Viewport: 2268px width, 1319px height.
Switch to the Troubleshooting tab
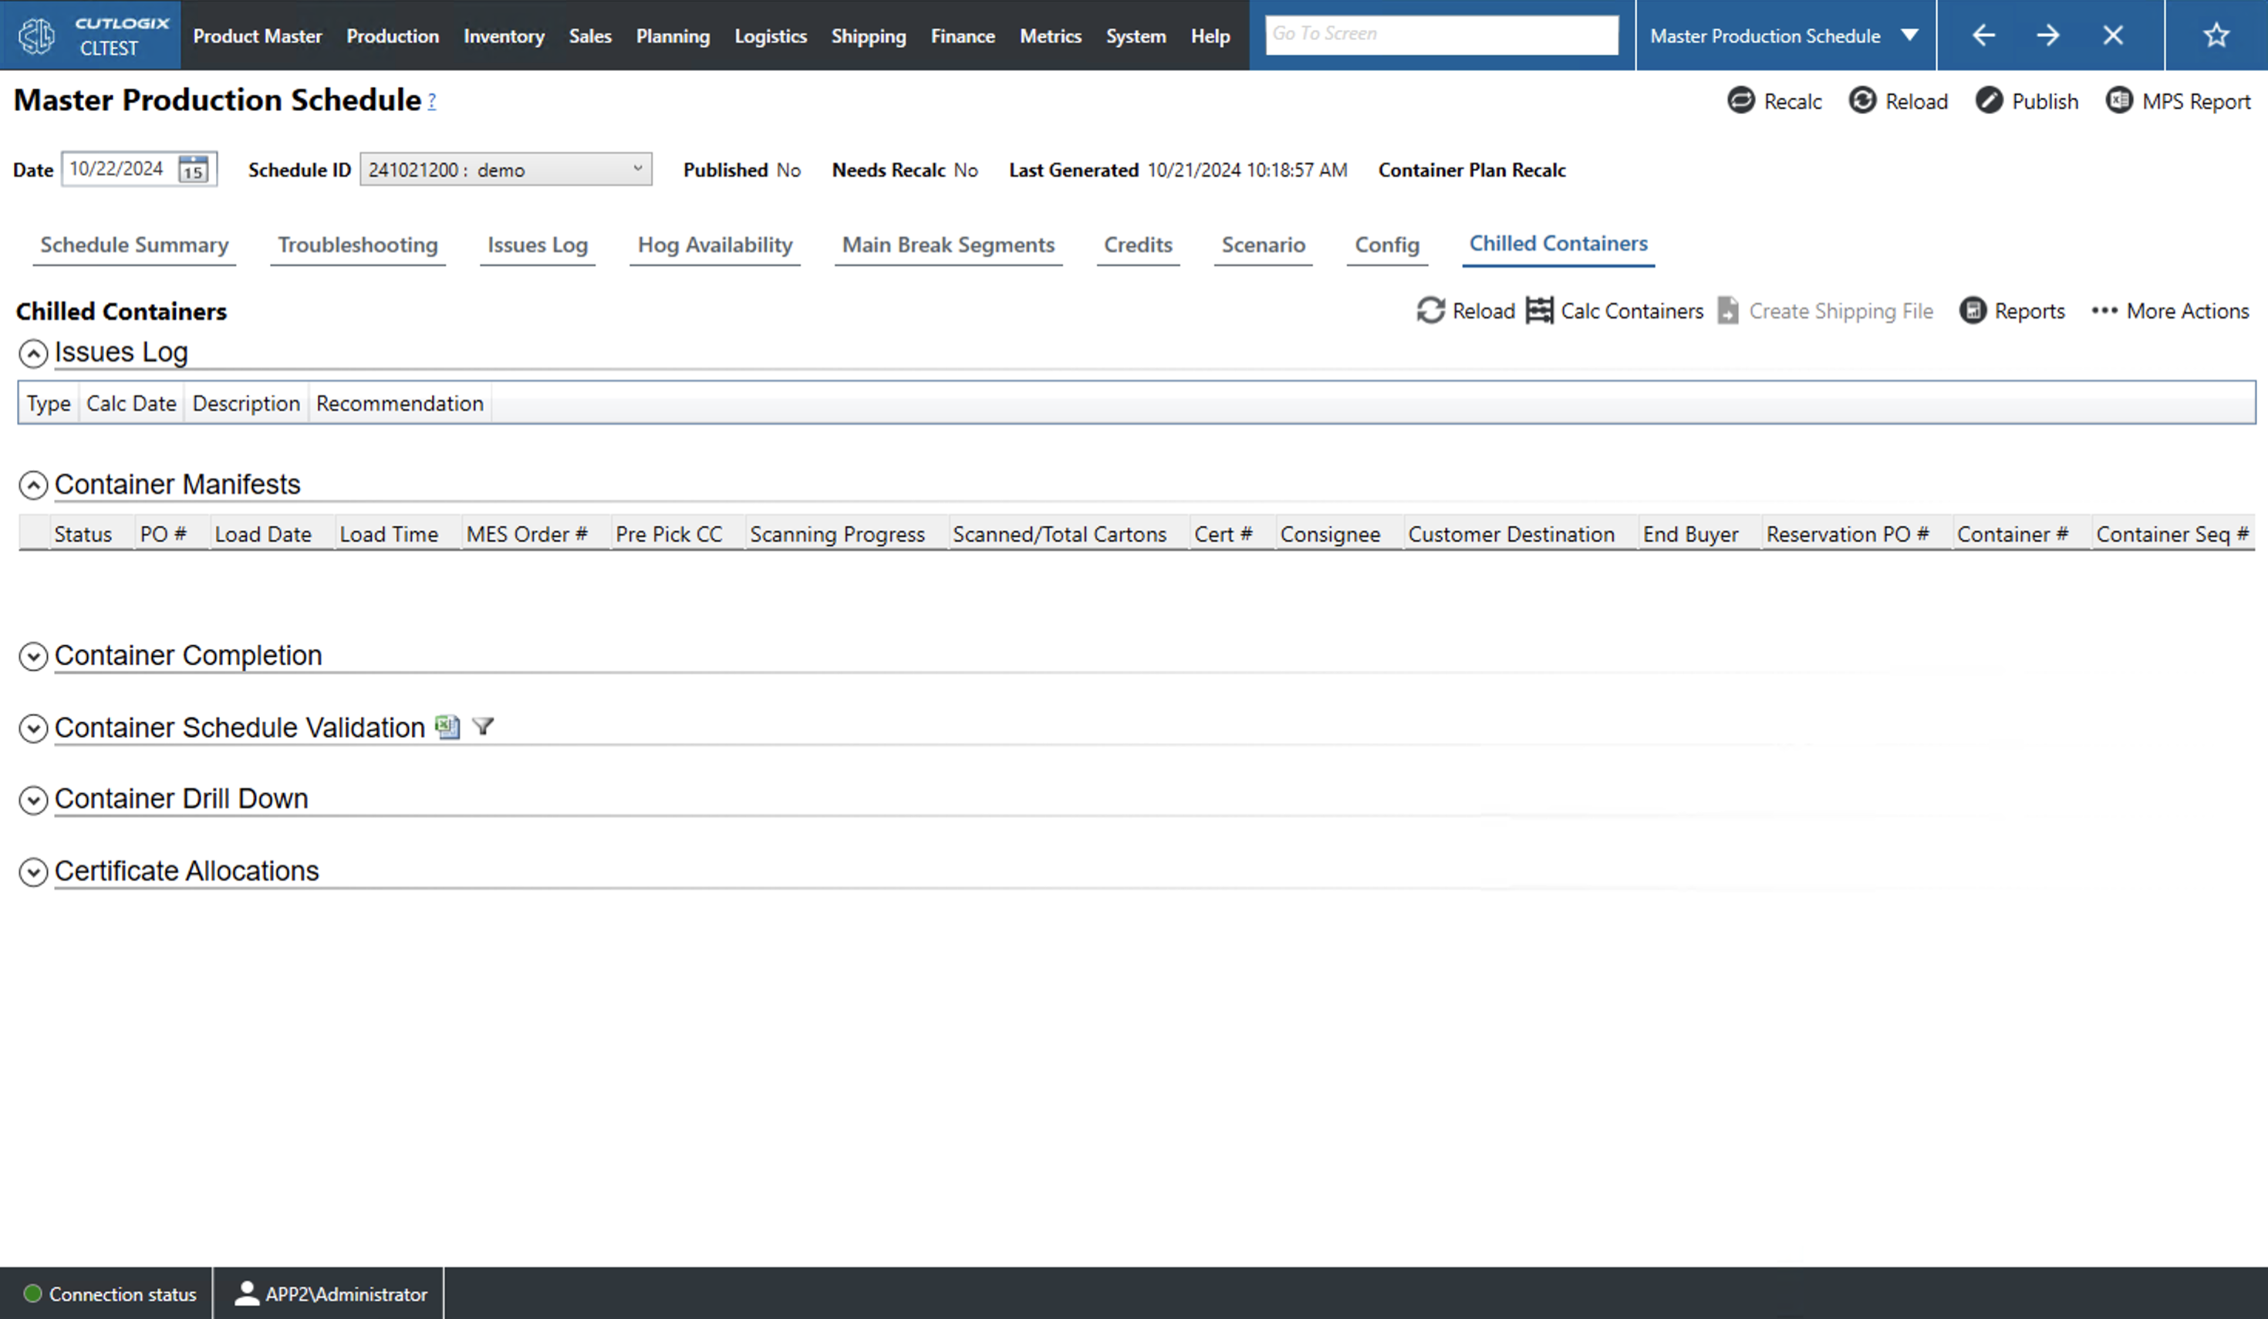pos(357,245)
